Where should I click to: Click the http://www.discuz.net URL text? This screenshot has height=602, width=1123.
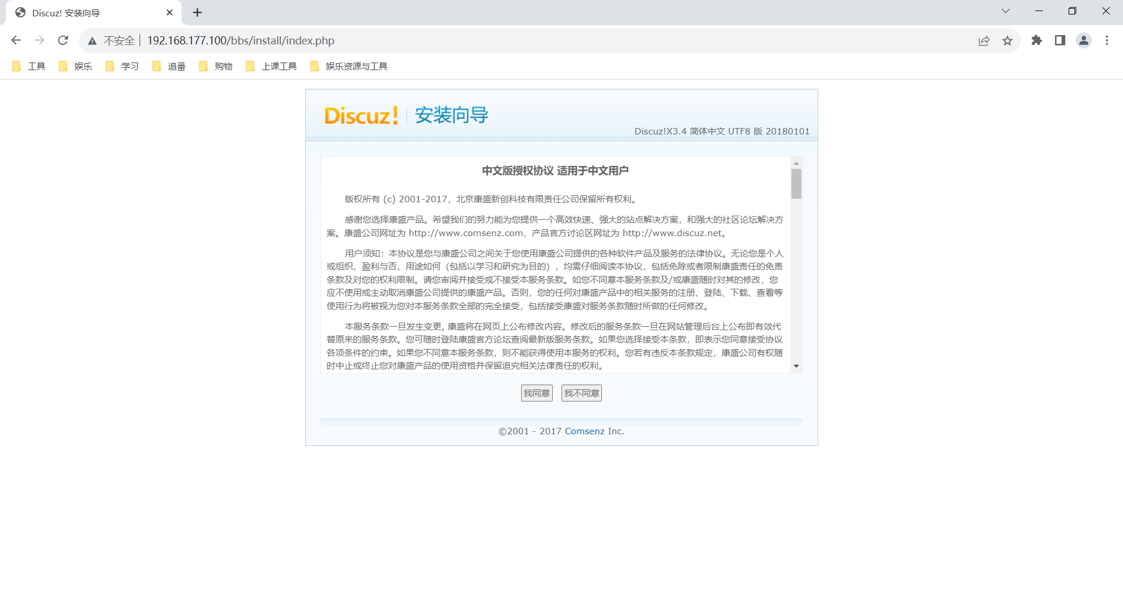pyautogui.click(x=672, y=233)
